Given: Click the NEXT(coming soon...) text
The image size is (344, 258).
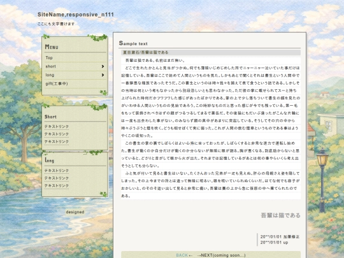Looking at the screenshot, I should 223,255.
